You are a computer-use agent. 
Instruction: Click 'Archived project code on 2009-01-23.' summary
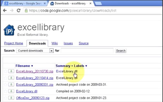(81, 98)
